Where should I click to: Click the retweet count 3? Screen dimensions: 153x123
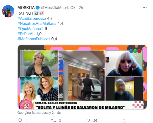pyautogui.click(x=60, y=120)
